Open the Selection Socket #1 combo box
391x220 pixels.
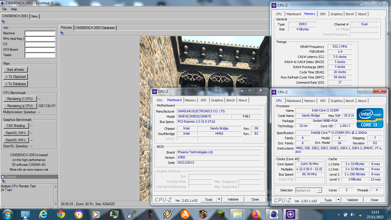coord(309,190)
